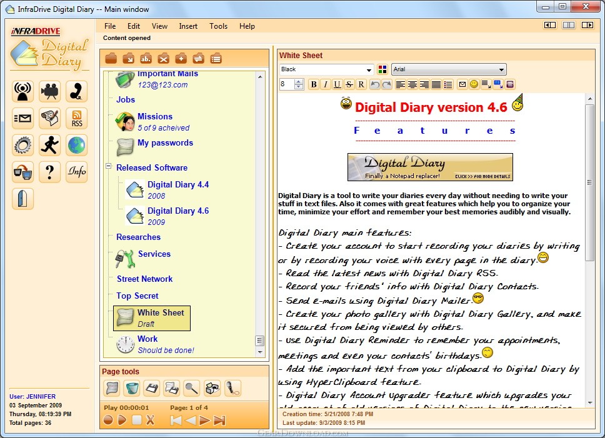
Task: Click the printer icon in Page tools
Action: click(x=212, y=388)
